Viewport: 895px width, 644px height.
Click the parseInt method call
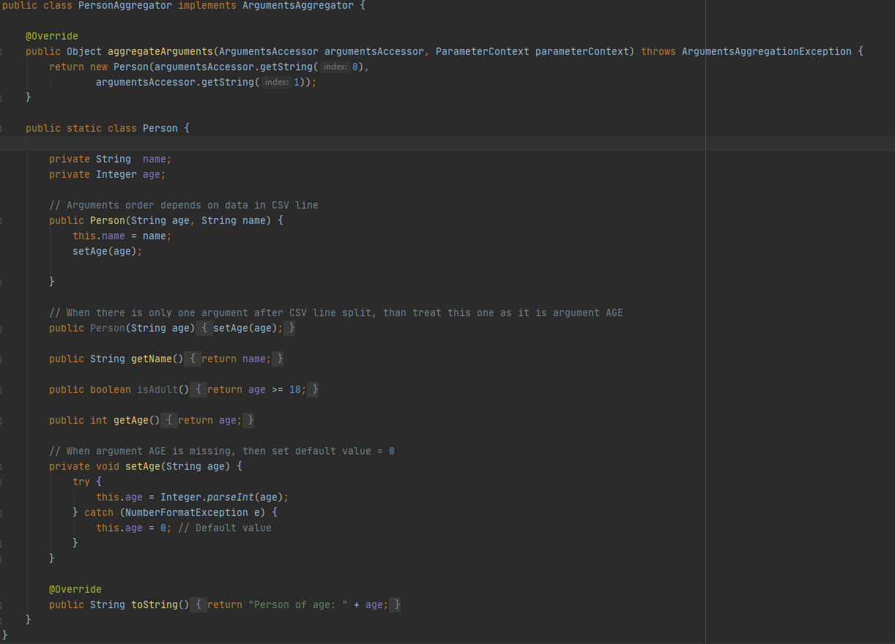(x=230, y=497)
